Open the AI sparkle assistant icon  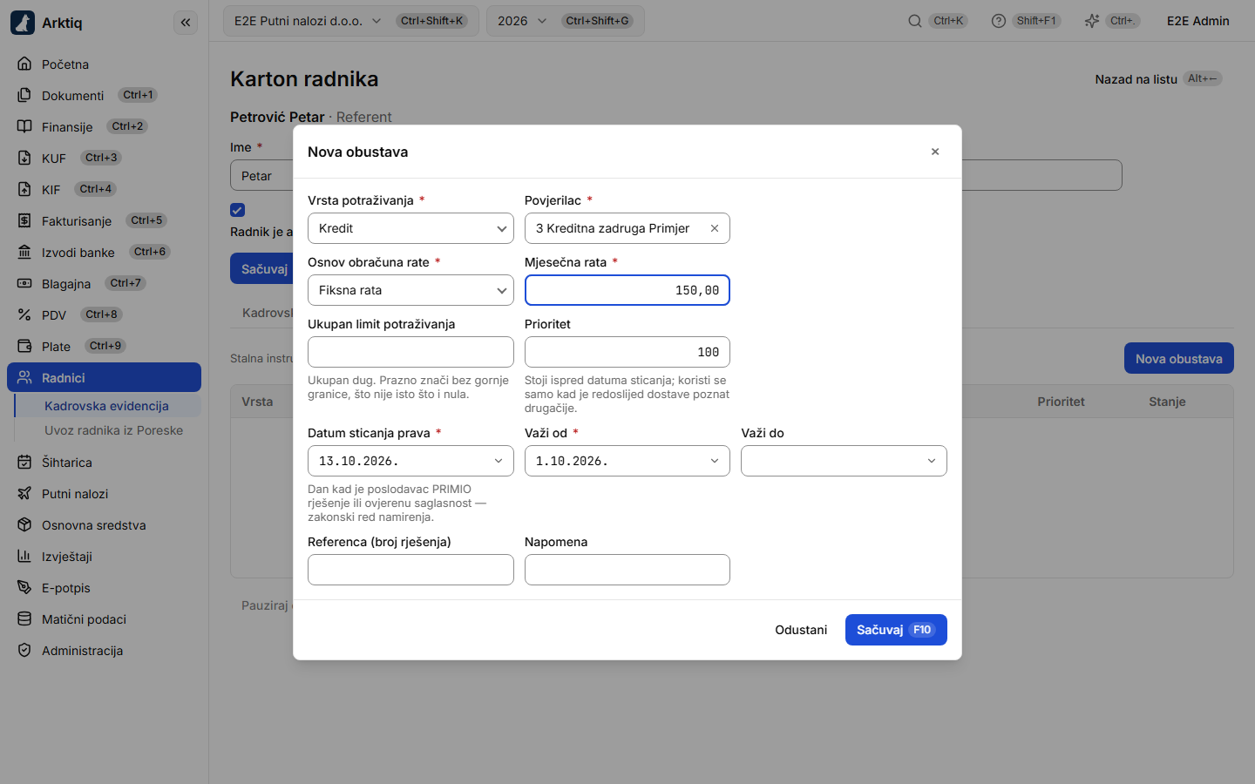coord(1092,21)
